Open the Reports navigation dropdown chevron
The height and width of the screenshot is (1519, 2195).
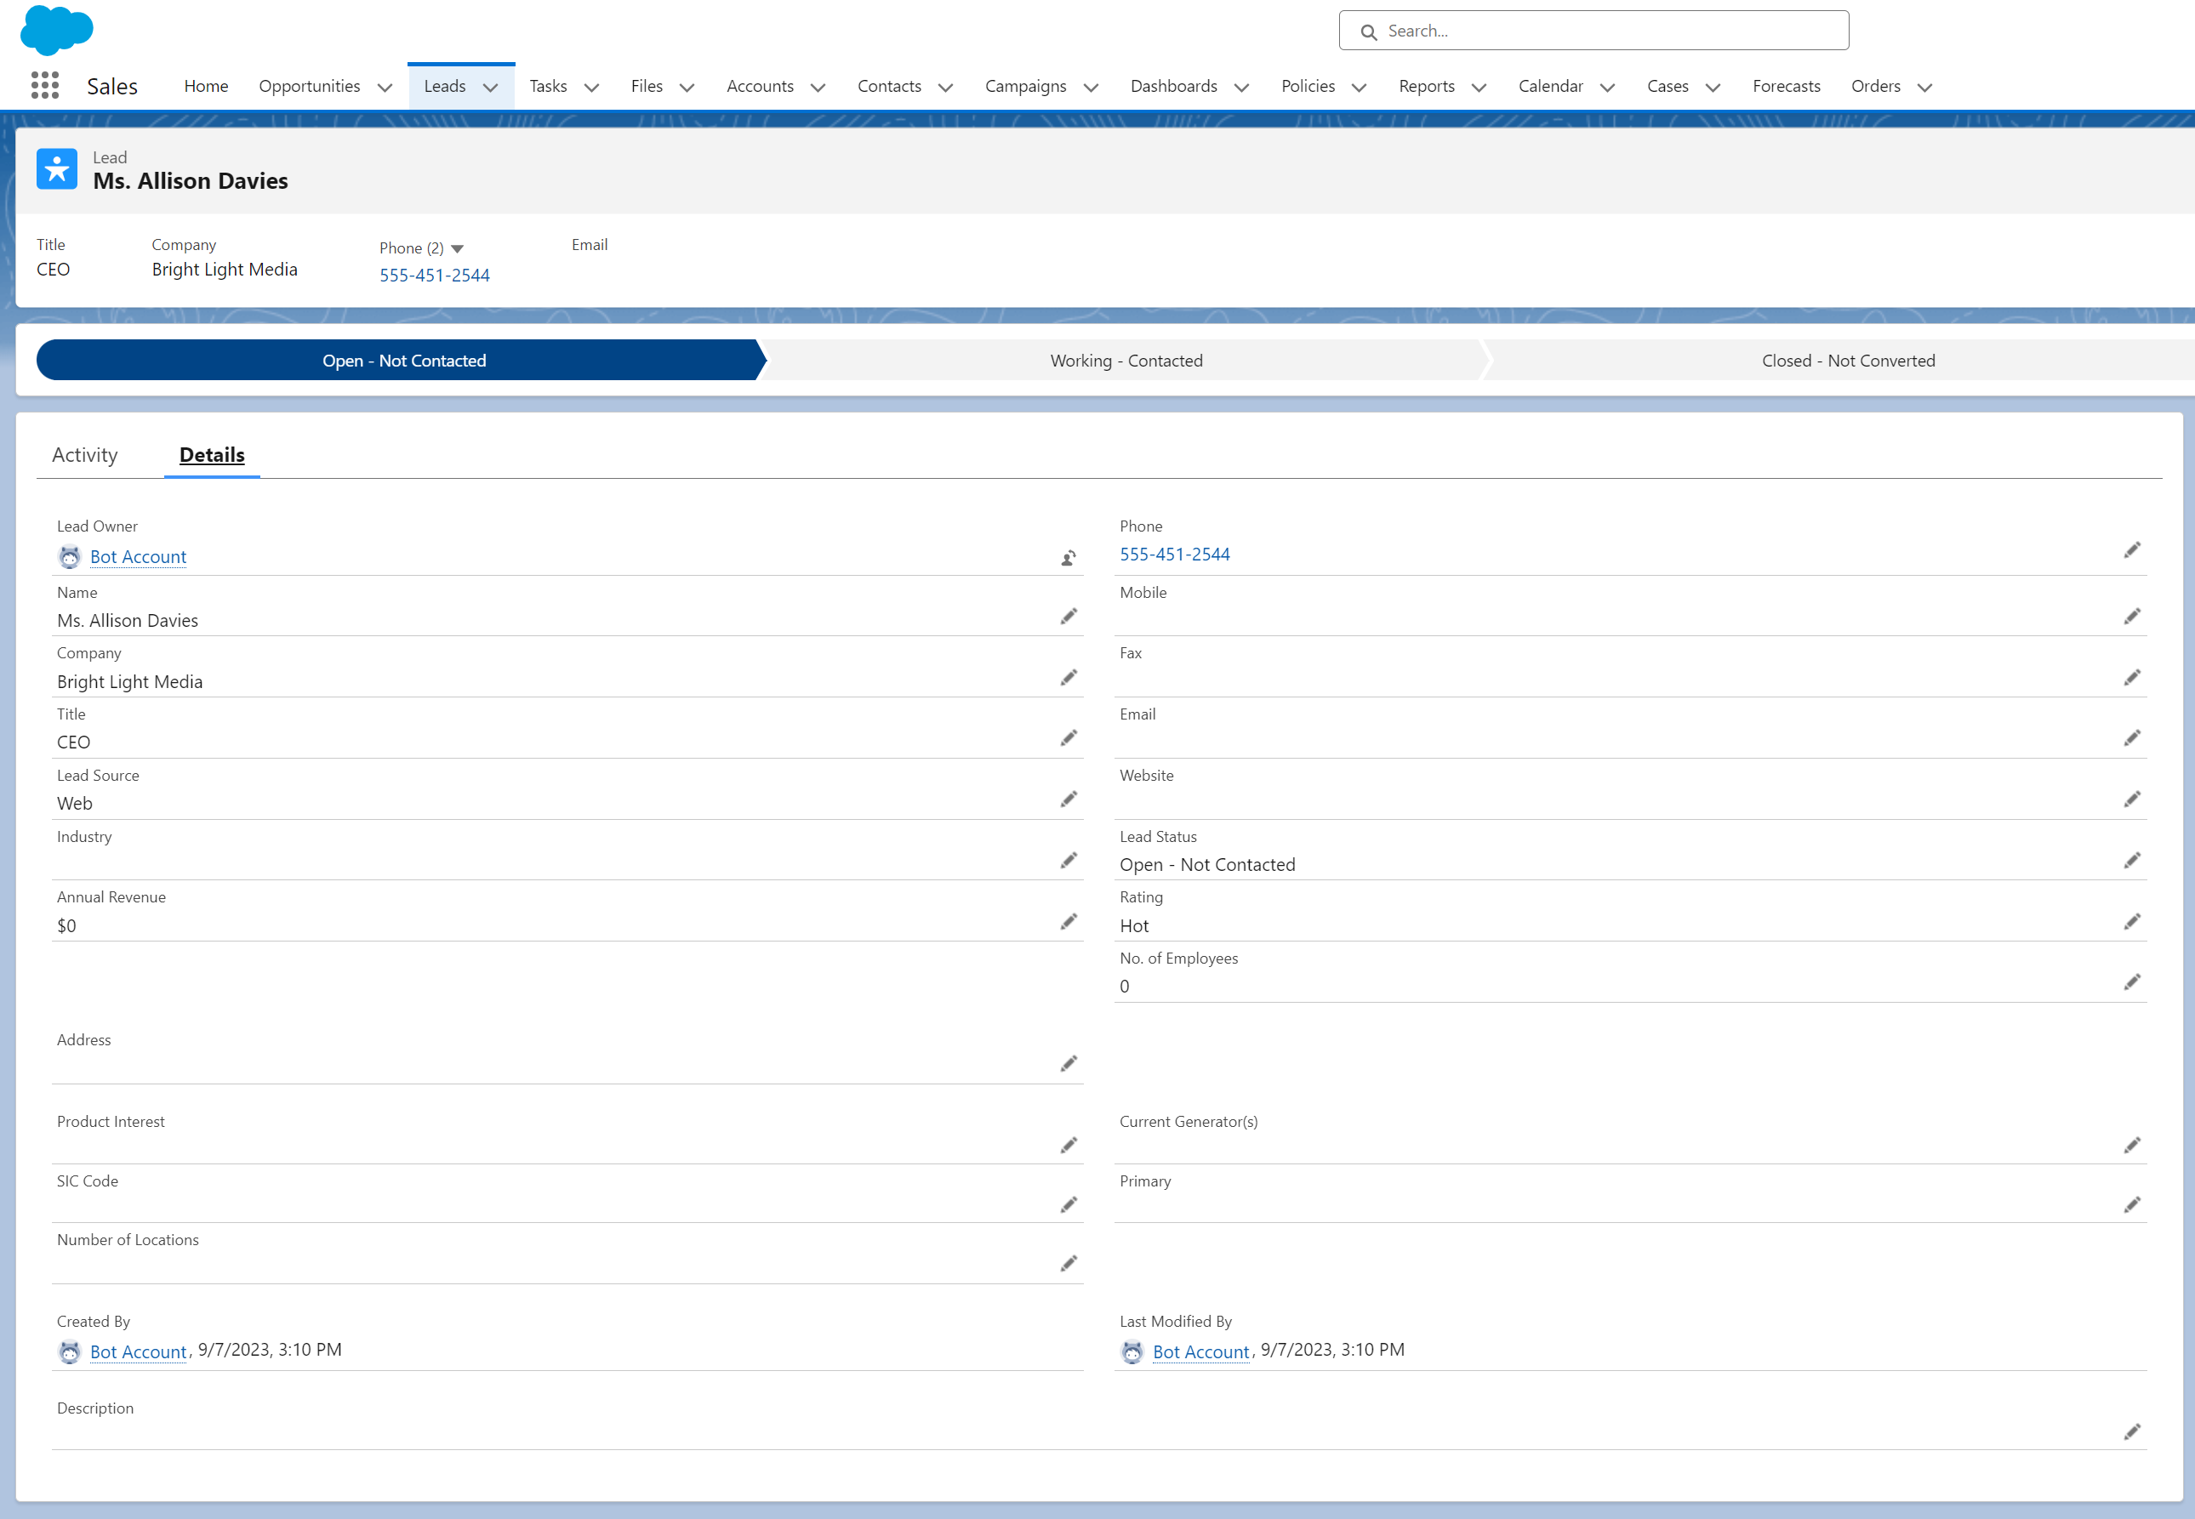(1479, 88)
